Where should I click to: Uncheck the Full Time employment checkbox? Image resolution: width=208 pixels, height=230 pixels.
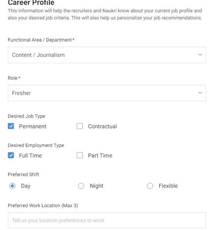[x=11, y=155]
